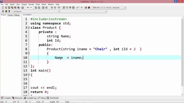Open the Window menu
The height and width of the screenshot is (103, 184).
[51, 5]
